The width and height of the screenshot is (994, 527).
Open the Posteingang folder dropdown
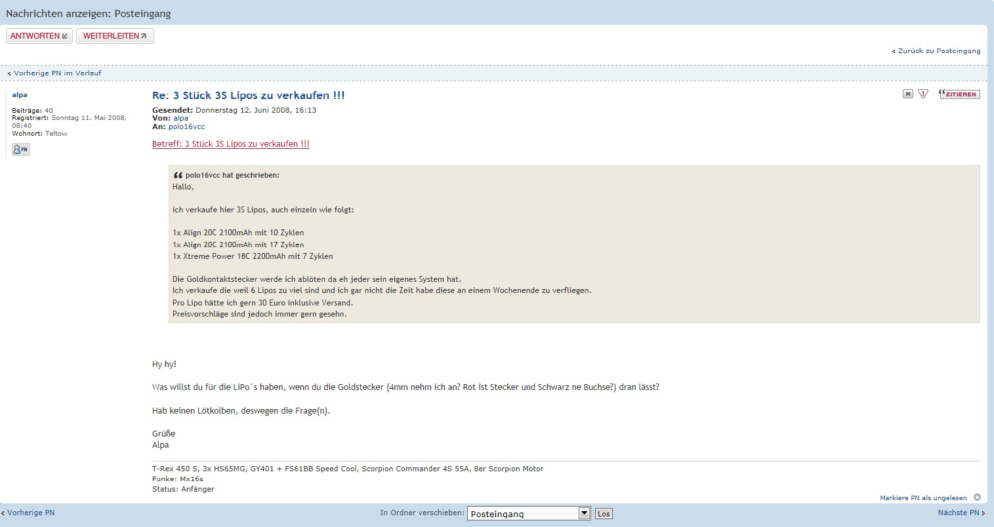(529, 514)
